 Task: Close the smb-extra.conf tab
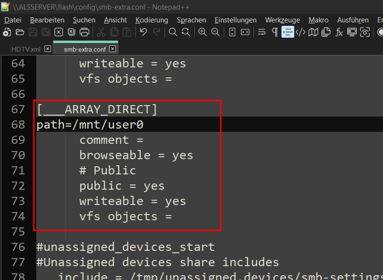click(113, 49)
